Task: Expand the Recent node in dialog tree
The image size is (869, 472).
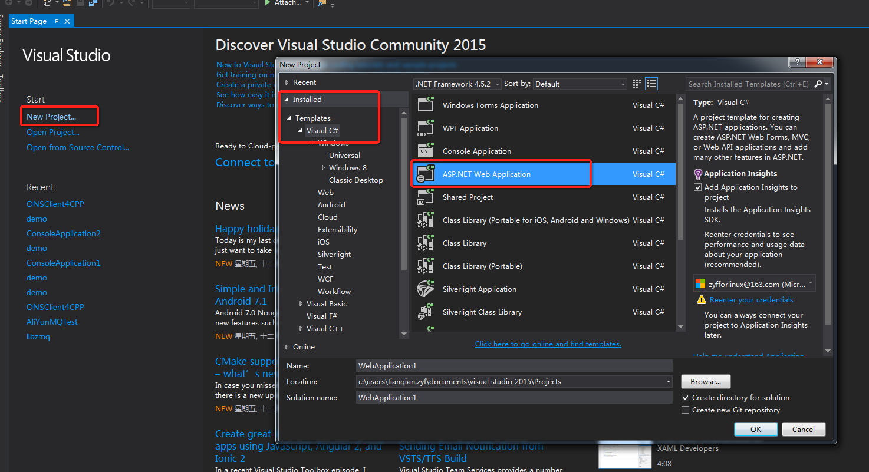Action: tap(287, 82)
